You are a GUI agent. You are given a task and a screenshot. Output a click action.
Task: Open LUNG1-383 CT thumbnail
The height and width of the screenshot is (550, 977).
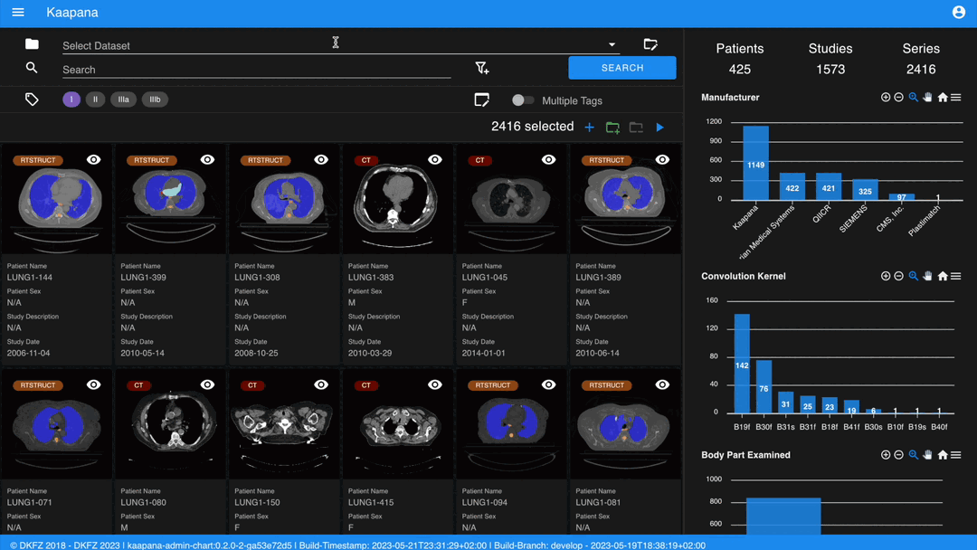398,201
